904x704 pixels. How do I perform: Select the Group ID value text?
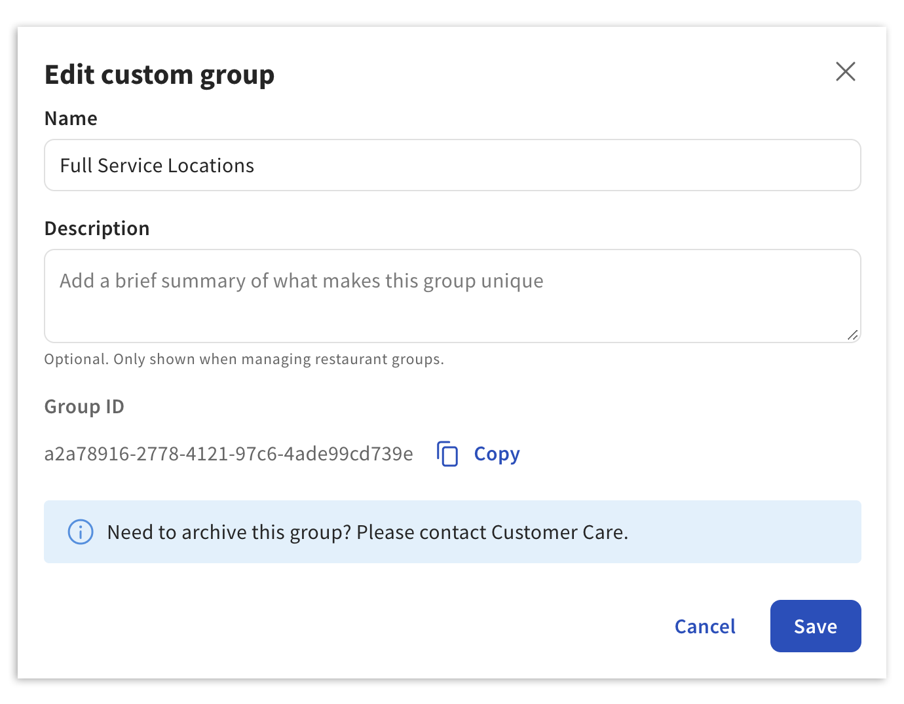229,453
